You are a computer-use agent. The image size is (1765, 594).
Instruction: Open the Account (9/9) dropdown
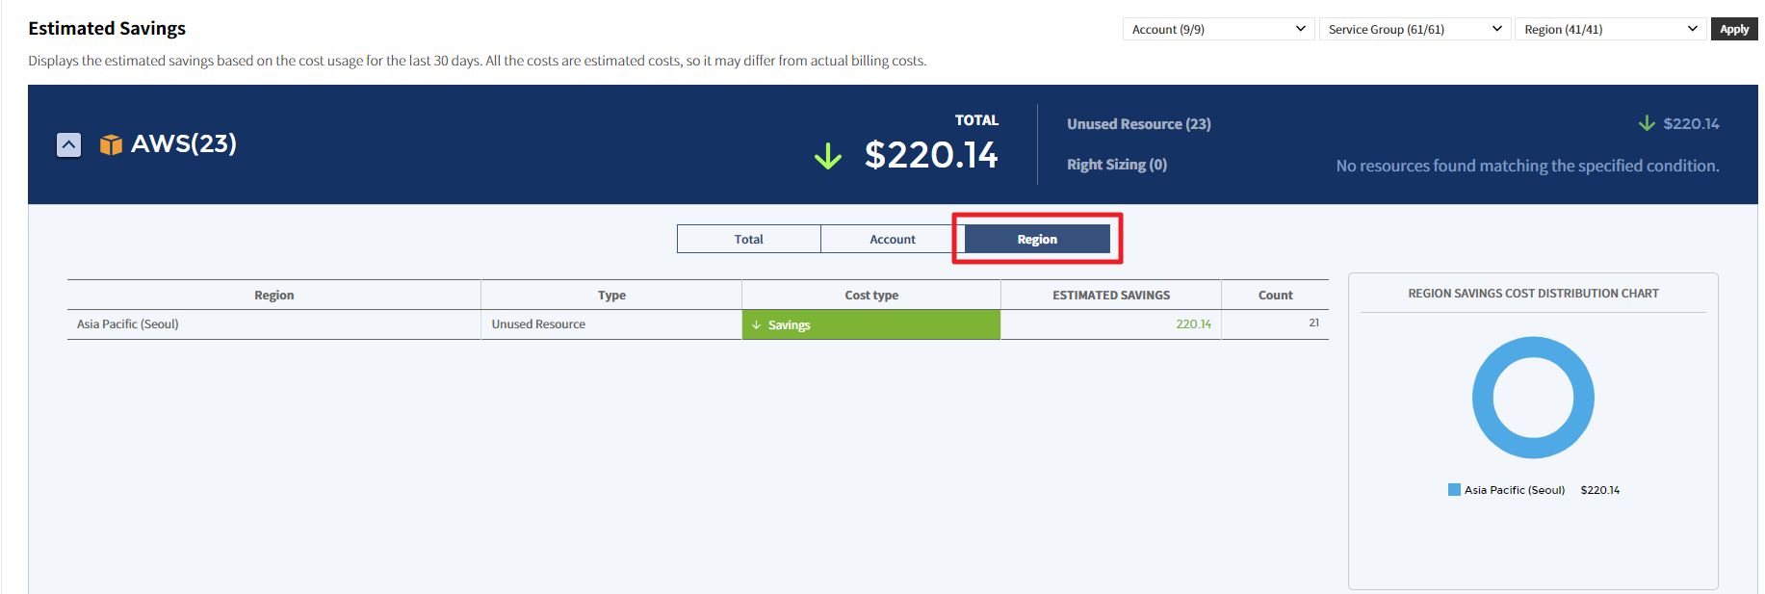1218,29
